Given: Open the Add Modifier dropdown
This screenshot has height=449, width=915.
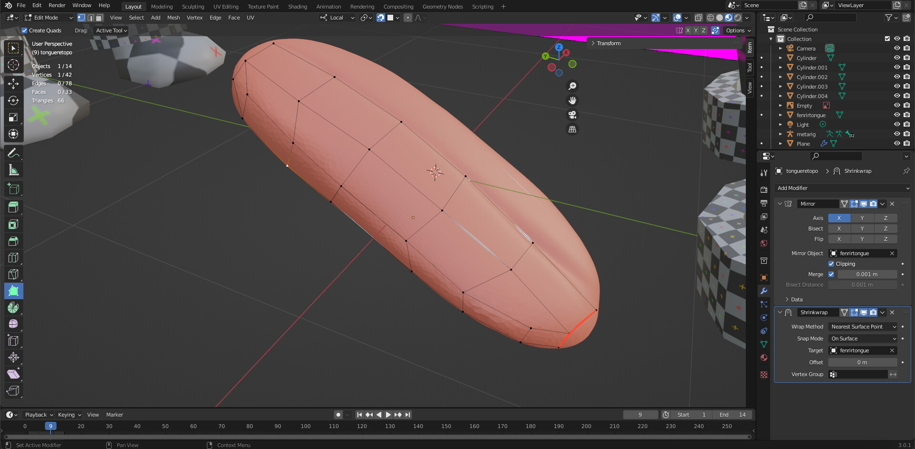Looking at the screenshot, I should 842,188.
